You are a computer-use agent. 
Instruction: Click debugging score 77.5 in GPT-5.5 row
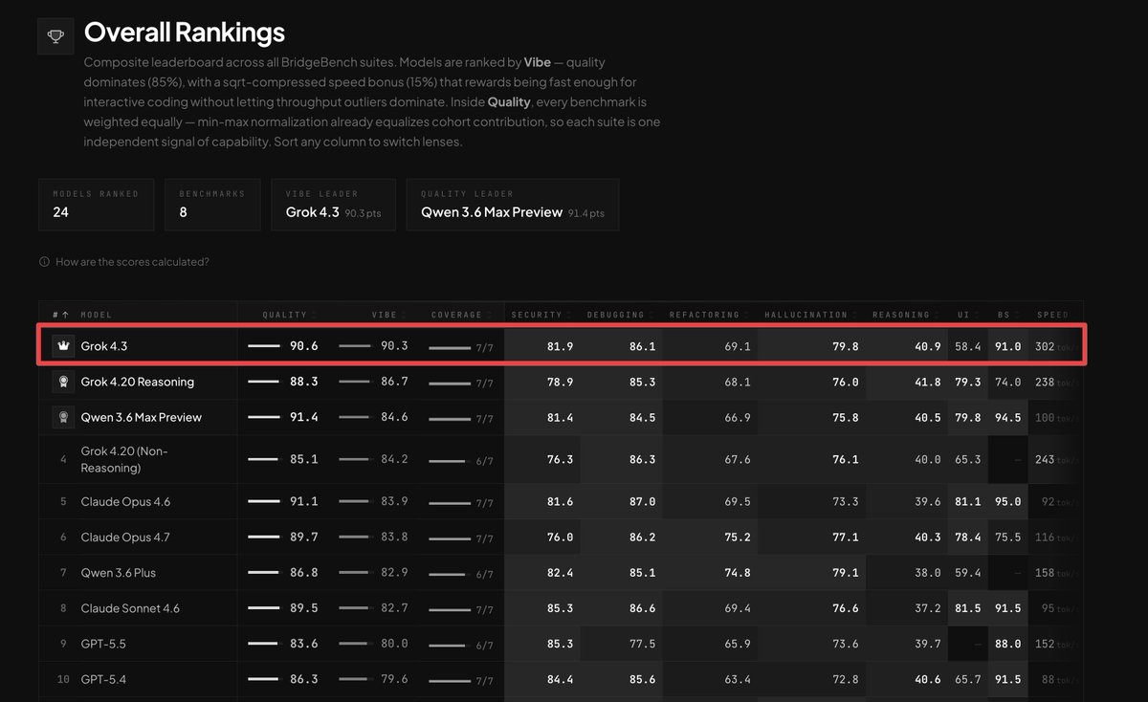[642, 645]
